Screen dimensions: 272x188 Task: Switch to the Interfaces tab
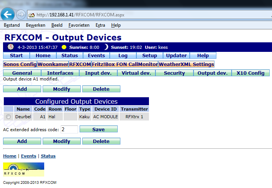(x=60, y=73)
